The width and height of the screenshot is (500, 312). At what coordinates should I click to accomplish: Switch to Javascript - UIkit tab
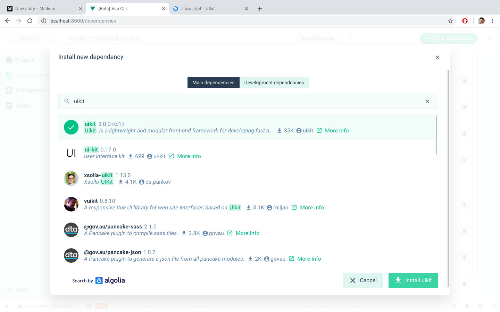(210, 9)
